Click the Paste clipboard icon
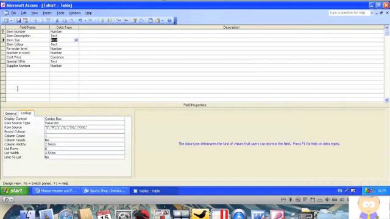 click(x=72, y=21)
